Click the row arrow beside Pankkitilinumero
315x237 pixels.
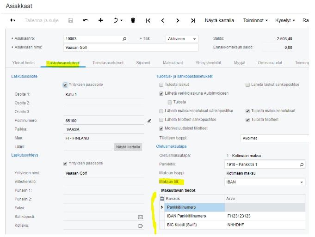pyautogui.click(x=162, y=207)
